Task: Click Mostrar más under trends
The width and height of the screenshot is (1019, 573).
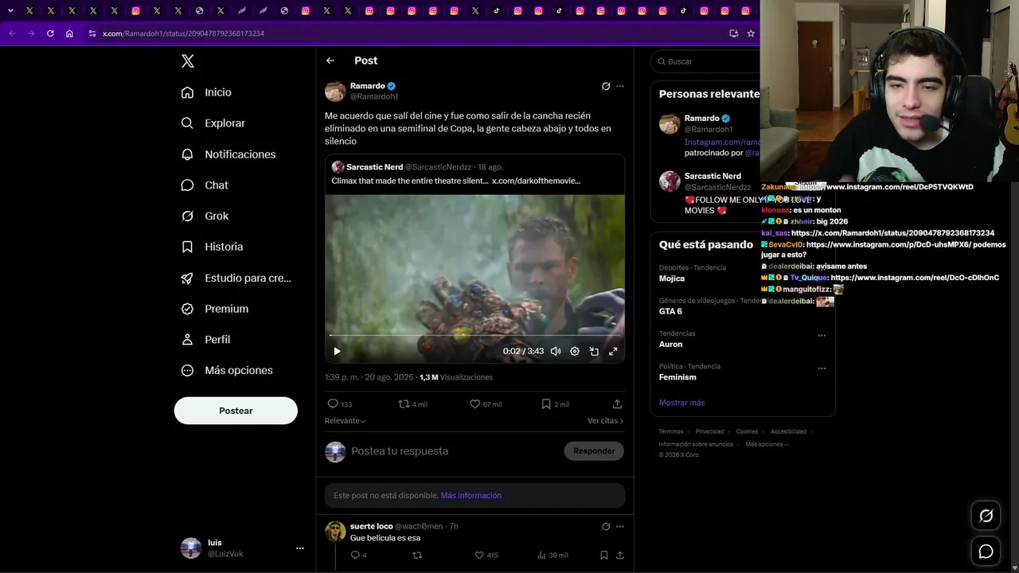Action: pos(681,403)
